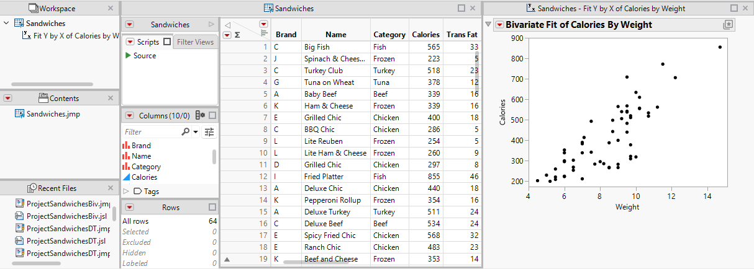Toggle the checkbox next to the Scripts tab
Viewport: 754px width, 269px height.
tap(166, 42)
